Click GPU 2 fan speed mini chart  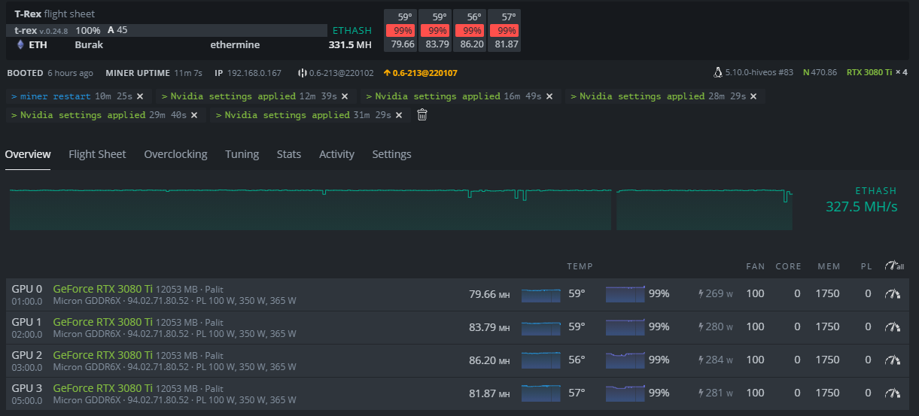tap(625, 360)
